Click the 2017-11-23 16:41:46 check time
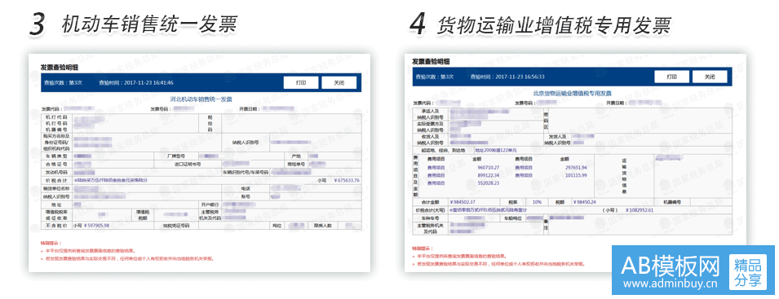The image size is (779, 299). point(148,82)
